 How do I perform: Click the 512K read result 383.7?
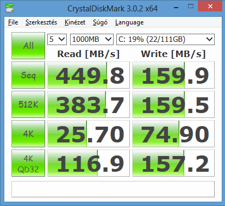point(89,104)
